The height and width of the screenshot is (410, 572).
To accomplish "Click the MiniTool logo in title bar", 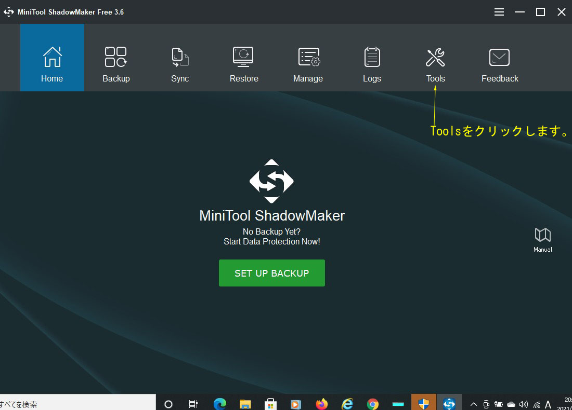I will pyautogui.click(x=9, y=12).
